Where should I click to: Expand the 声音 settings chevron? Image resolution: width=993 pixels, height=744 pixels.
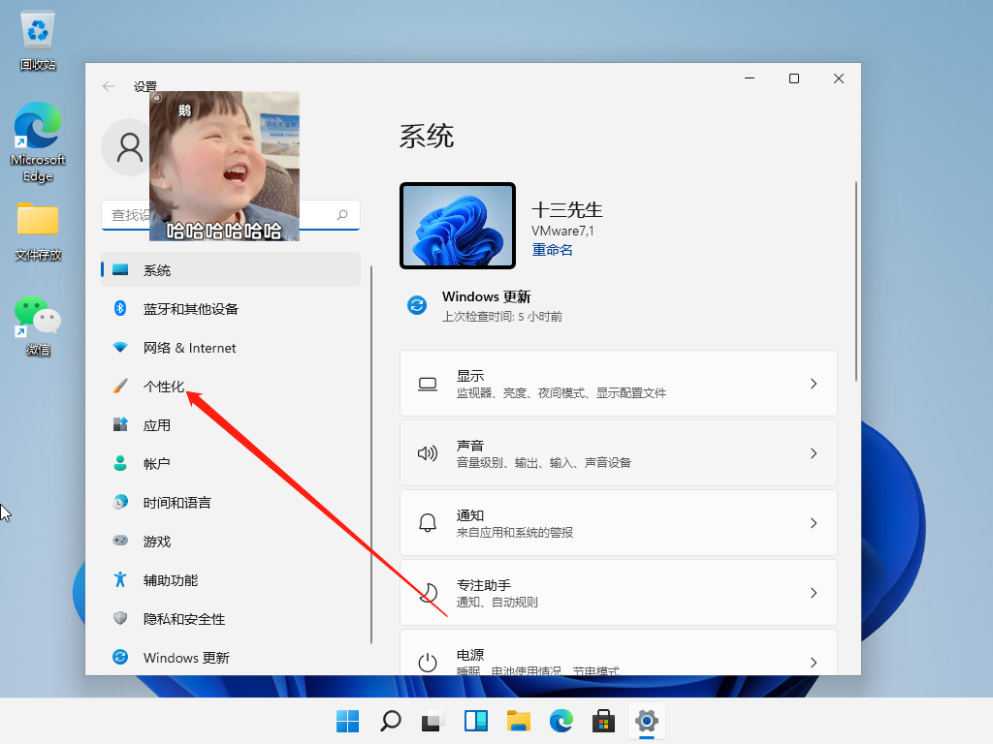813,452
